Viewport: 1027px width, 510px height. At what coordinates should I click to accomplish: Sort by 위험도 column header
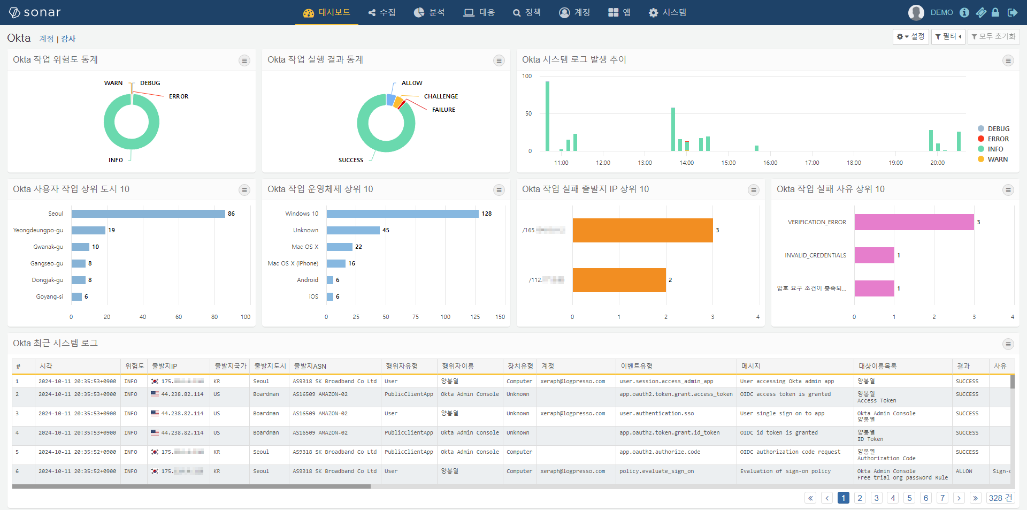(x=134, y=366)
